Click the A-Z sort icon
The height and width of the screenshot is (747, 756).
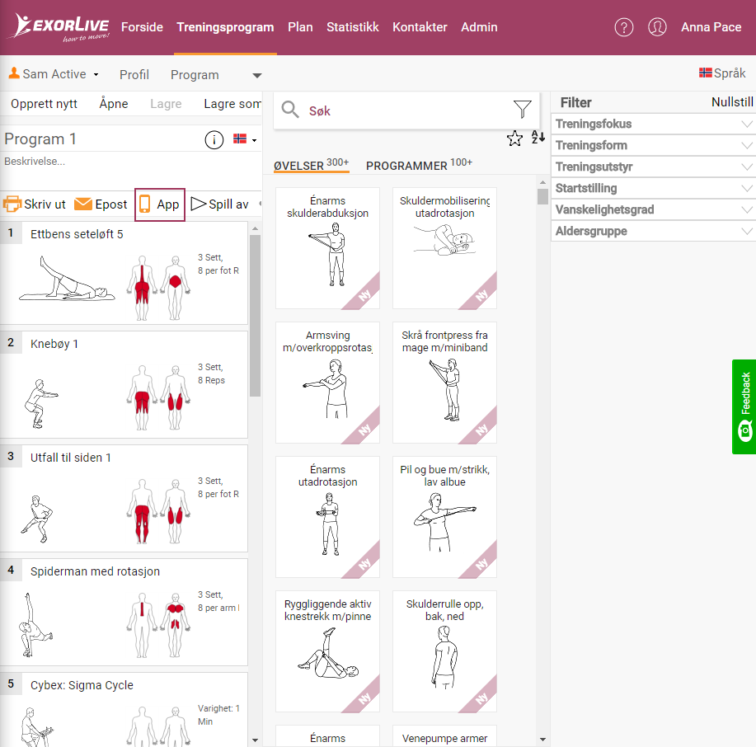[538, 138]
